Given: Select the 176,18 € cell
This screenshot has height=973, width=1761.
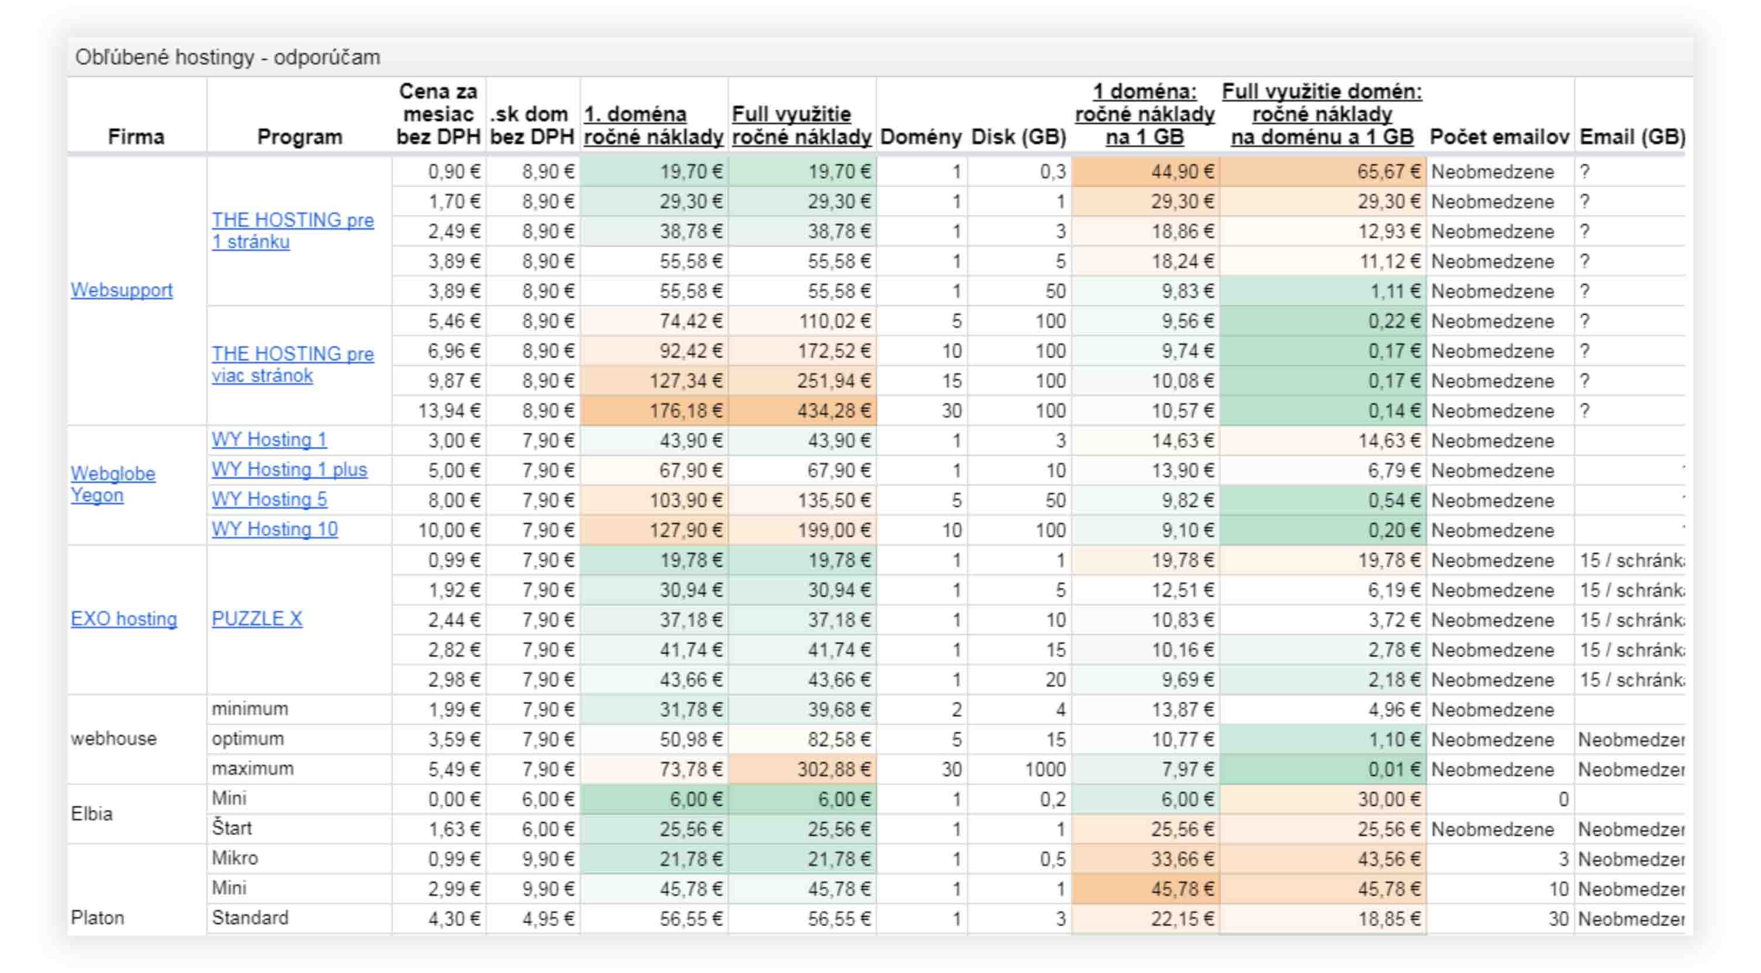Looking at the screenshot, I should point(654,411).
